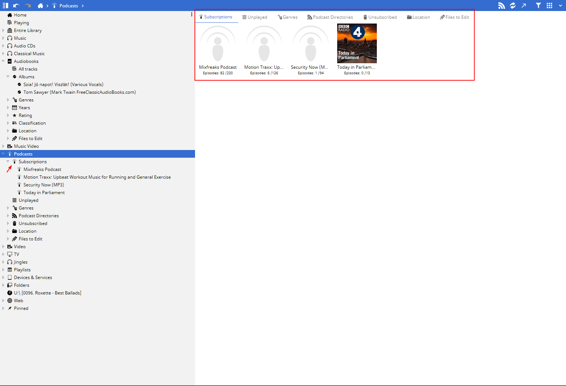Click the undo arrow in top bar
The image size is (566, 386).
pyautogui.click(x=16, y=6)
